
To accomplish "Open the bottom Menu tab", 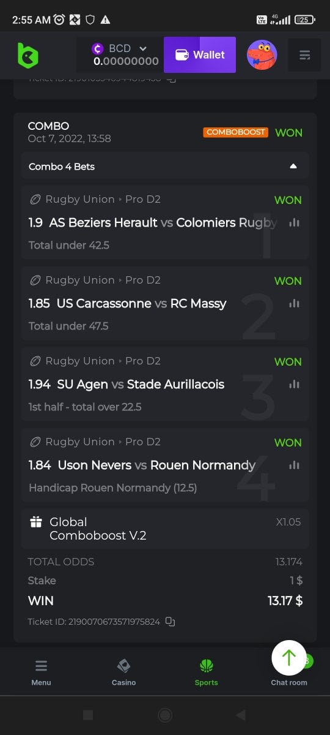I will [41, 672].
